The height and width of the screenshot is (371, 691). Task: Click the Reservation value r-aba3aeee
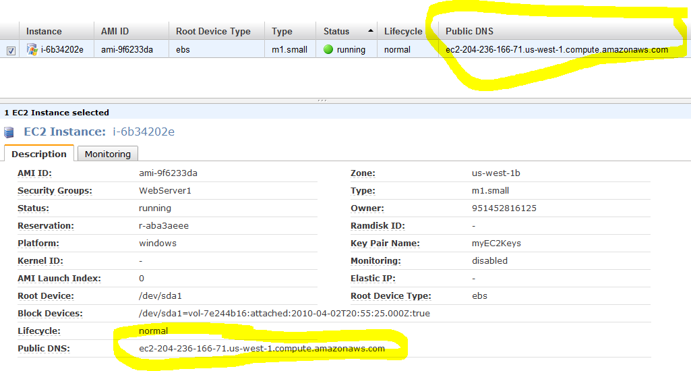pos(164,225)
